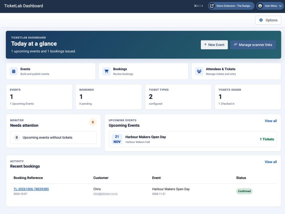Click the link icon on scanner links button
Screen dimensions: 285x214
235,44
